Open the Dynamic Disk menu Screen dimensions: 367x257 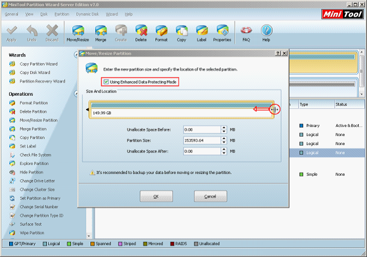pos(87,14)
